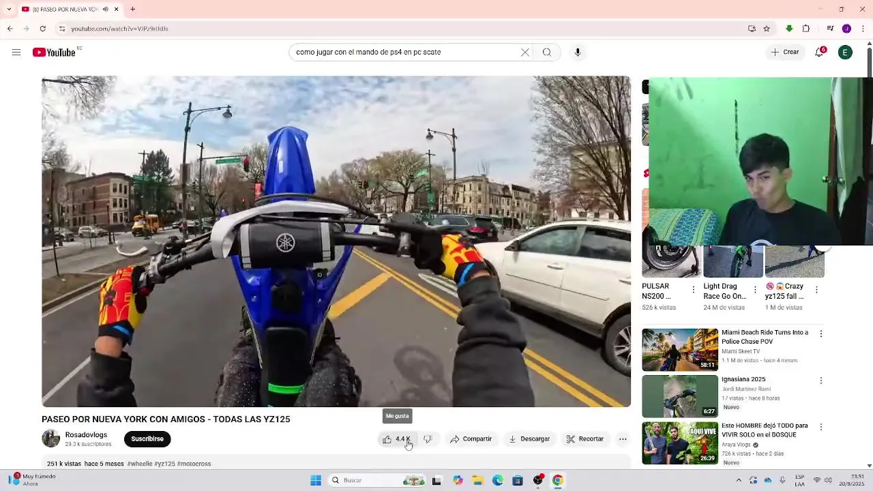Switch to Chrome in taskbar

coord(557,480)
